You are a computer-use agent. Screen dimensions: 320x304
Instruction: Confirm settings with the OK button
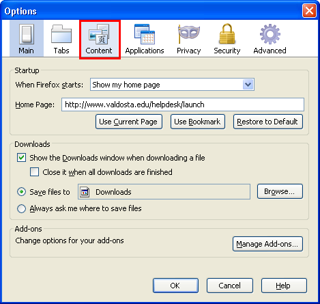(x=175, y=286)
